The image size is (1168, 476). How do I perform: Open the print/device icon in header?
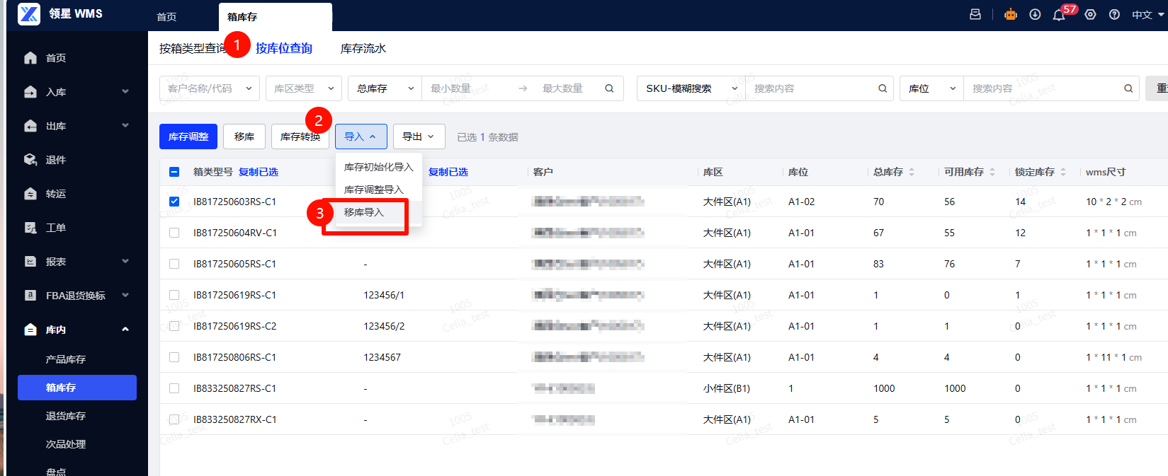tap(975, 14)
